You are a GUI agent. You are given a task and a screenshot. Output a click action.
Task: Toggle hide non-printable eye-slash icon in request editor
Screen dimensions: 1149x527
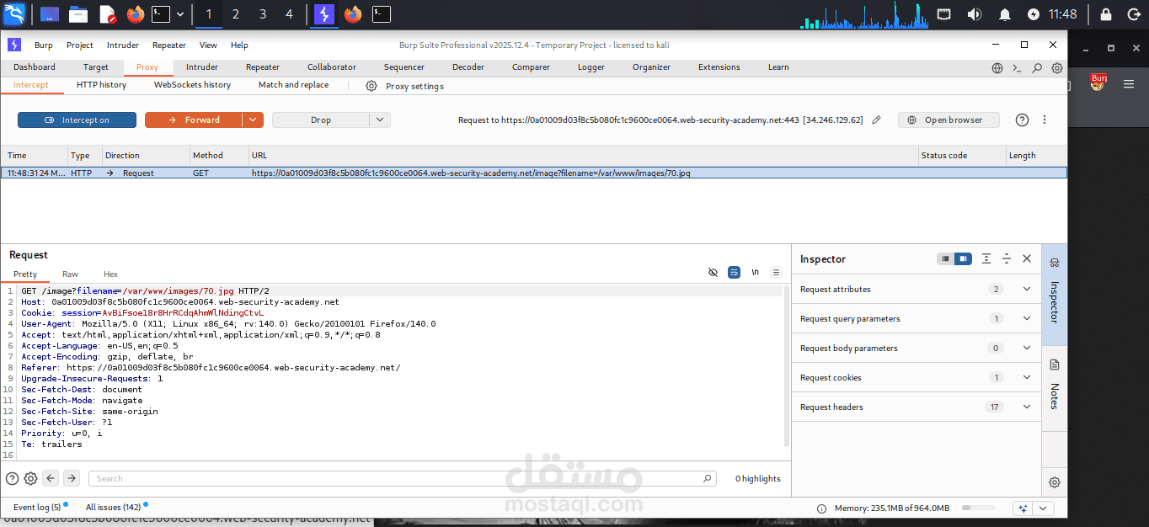[713, 273]
